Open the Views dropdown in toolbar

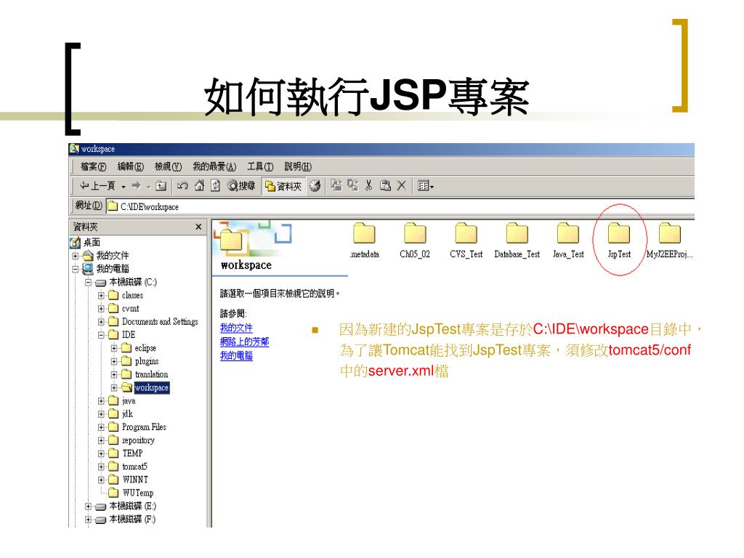tap(426, 186)
